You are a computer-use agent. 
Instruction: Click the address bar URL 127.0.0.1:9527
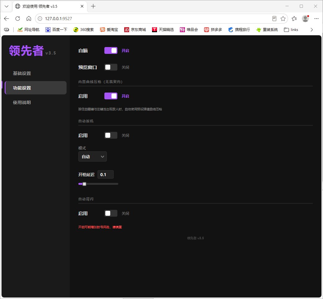pyautogui.click(x=59, y=19)
